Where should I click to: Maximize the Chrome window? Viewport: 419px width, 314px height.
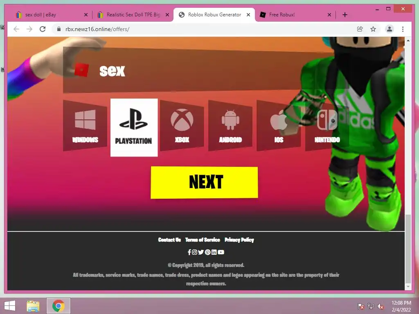388,9
